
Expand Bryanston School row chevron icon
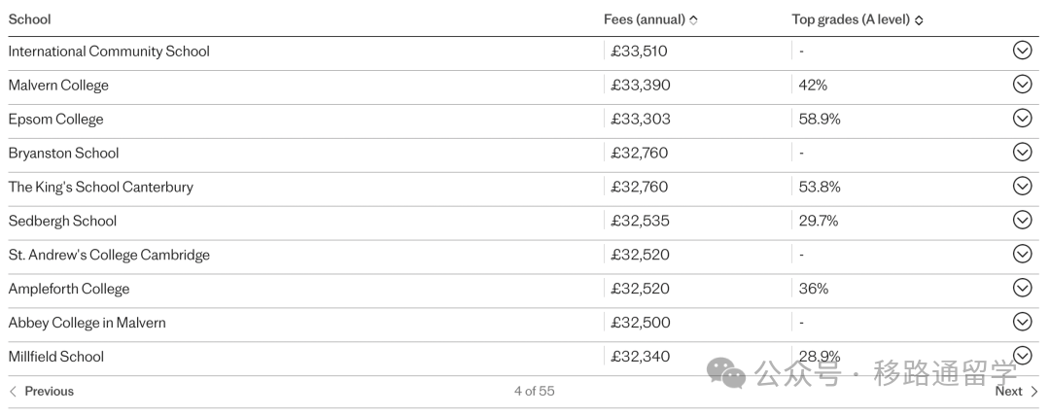(1022, 152)
